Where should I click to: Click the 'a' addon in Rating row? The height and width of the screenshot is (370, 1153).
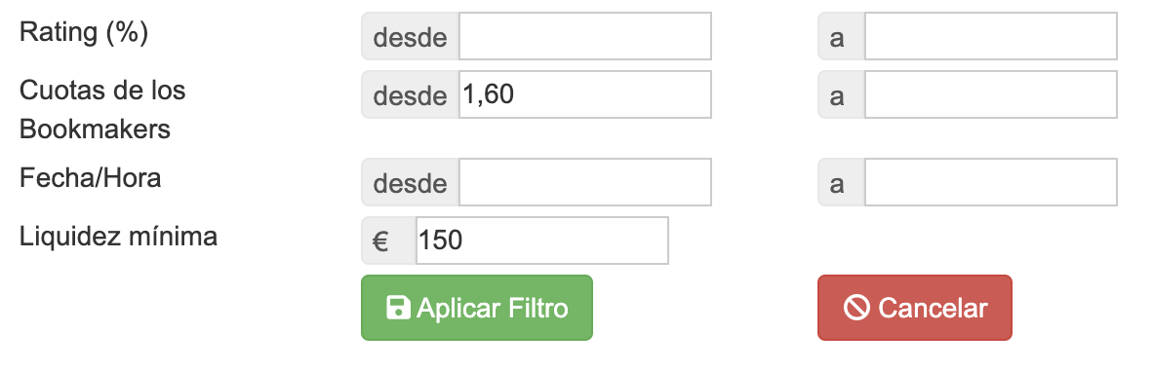pyautogui.click(x=841, y=36)
